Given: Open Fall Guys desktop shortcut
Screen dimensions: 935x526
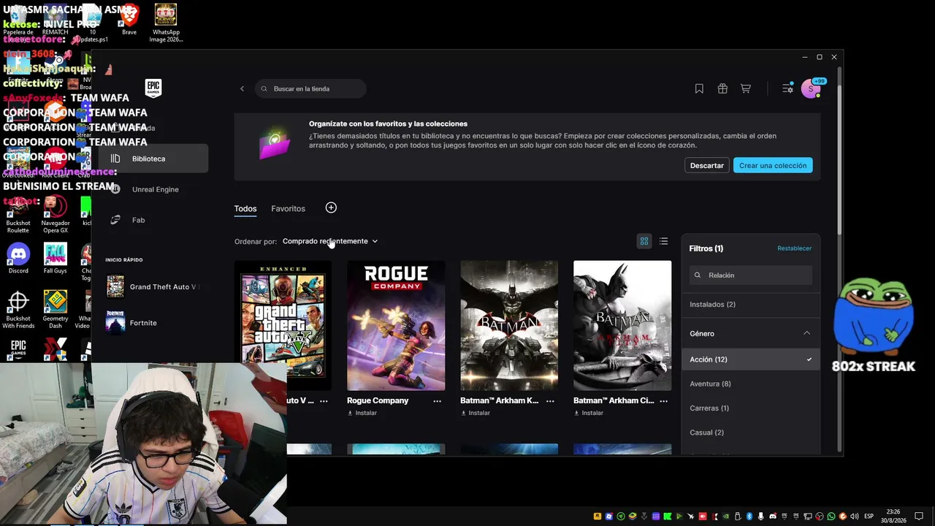Looking at the screenshot, I should pyautogui.click(x=55, y=258).
